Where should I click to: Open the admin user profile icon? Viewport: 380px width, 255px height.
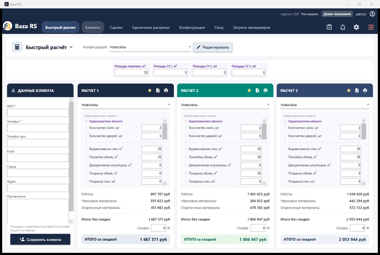point(372,14)
